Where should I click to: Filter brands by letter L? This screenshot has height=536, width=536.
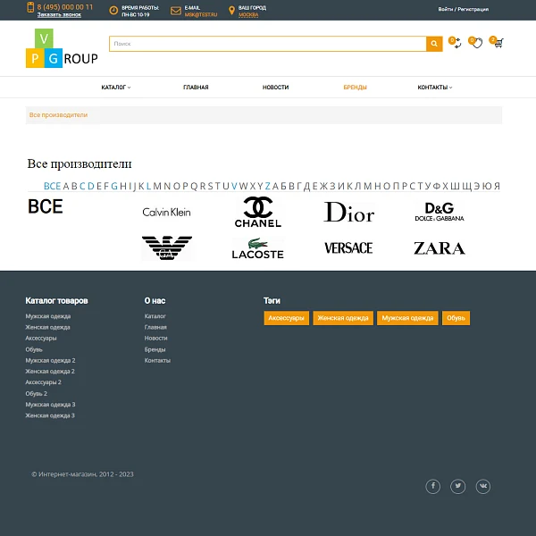pyautogui.click(x=148, y=187)
